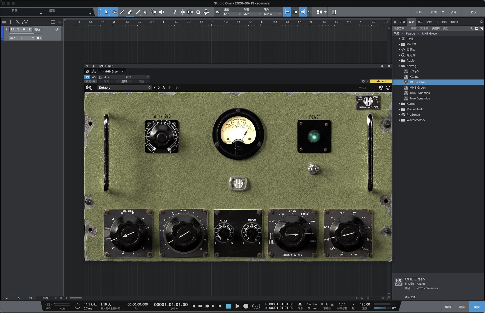
Task: Open the 输入 L+R input dropdown
Action: tap(22, 38)
